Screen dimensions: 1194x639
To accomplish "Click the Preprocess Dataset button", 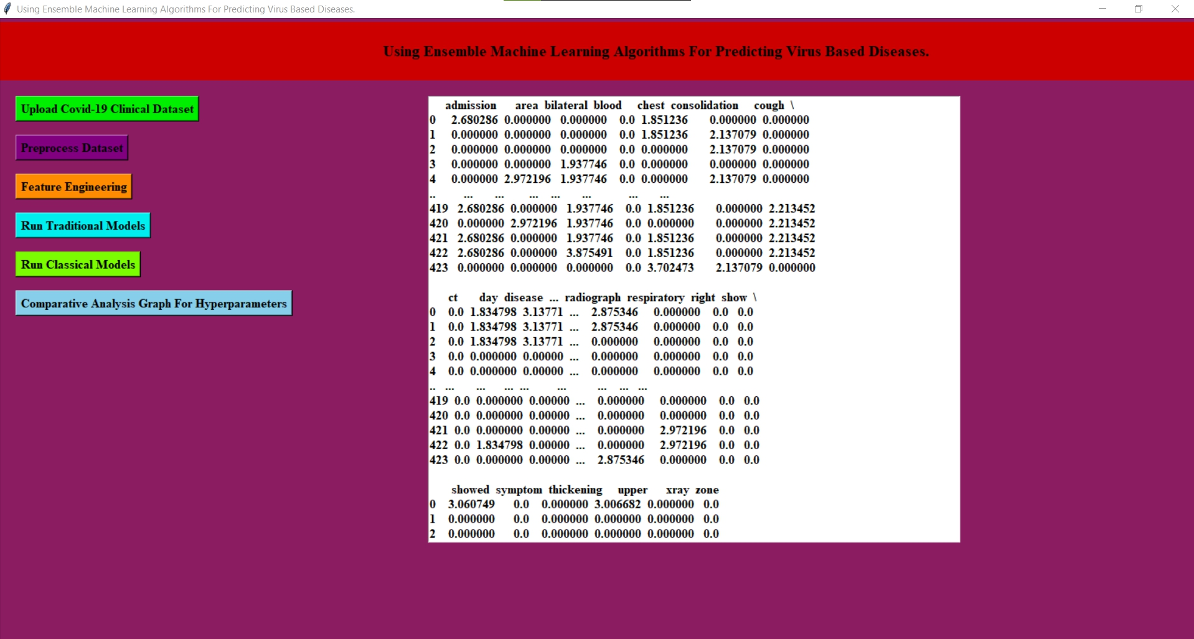I will click(71, 147).
